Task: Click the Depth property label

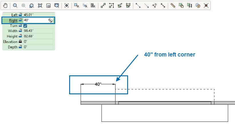Action: click(13, 47)
